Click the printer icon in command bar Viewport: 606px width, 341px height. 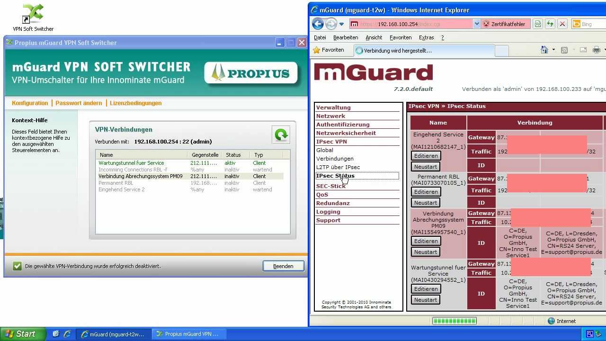pyautogui.click(x=596, y=50)
